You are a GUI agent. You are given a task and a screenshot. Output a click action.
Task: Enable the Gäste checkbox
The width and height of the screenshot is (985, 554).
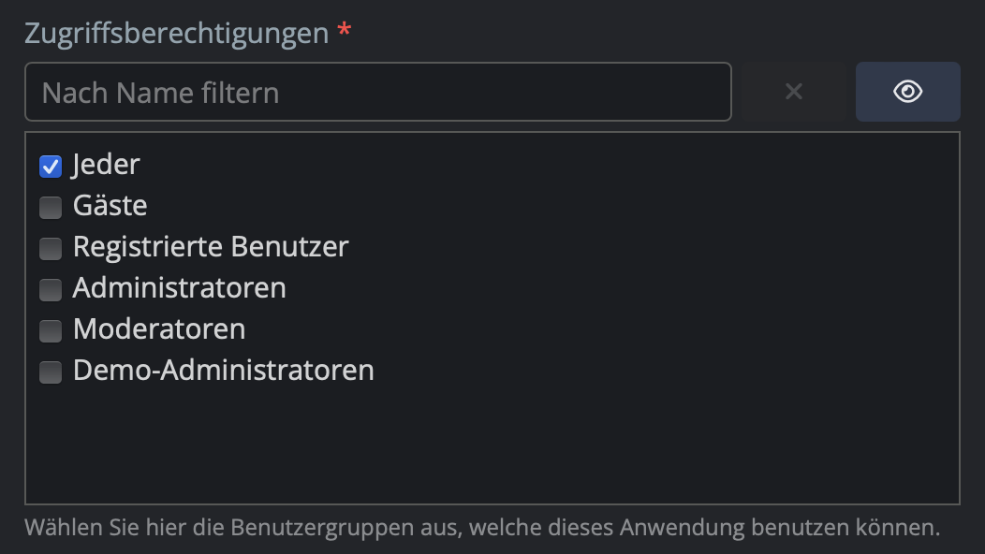[51, 208]
